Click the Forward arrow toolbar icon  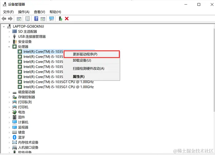pos(10,18)
